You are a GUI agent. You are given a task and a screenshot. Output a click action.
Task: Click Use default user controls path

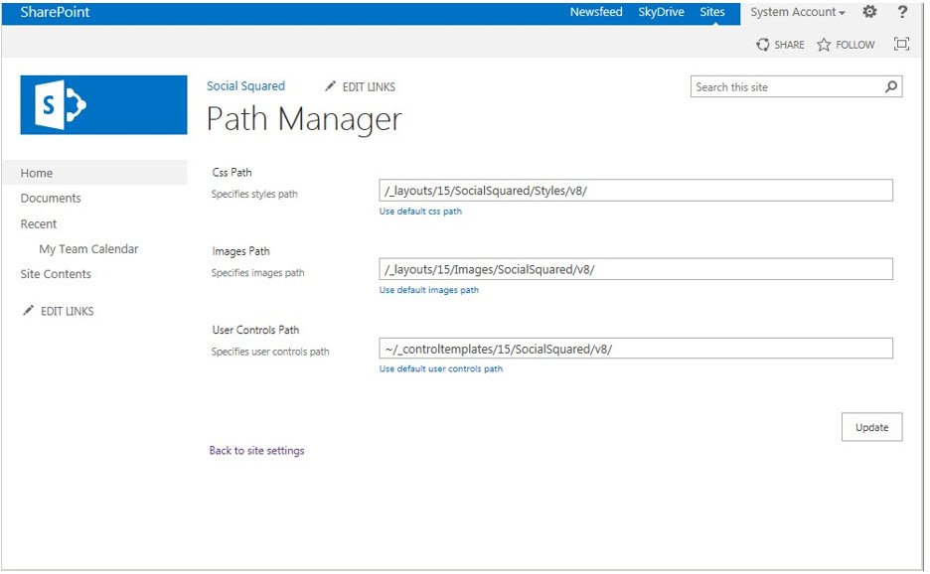(x=441, y=368)
